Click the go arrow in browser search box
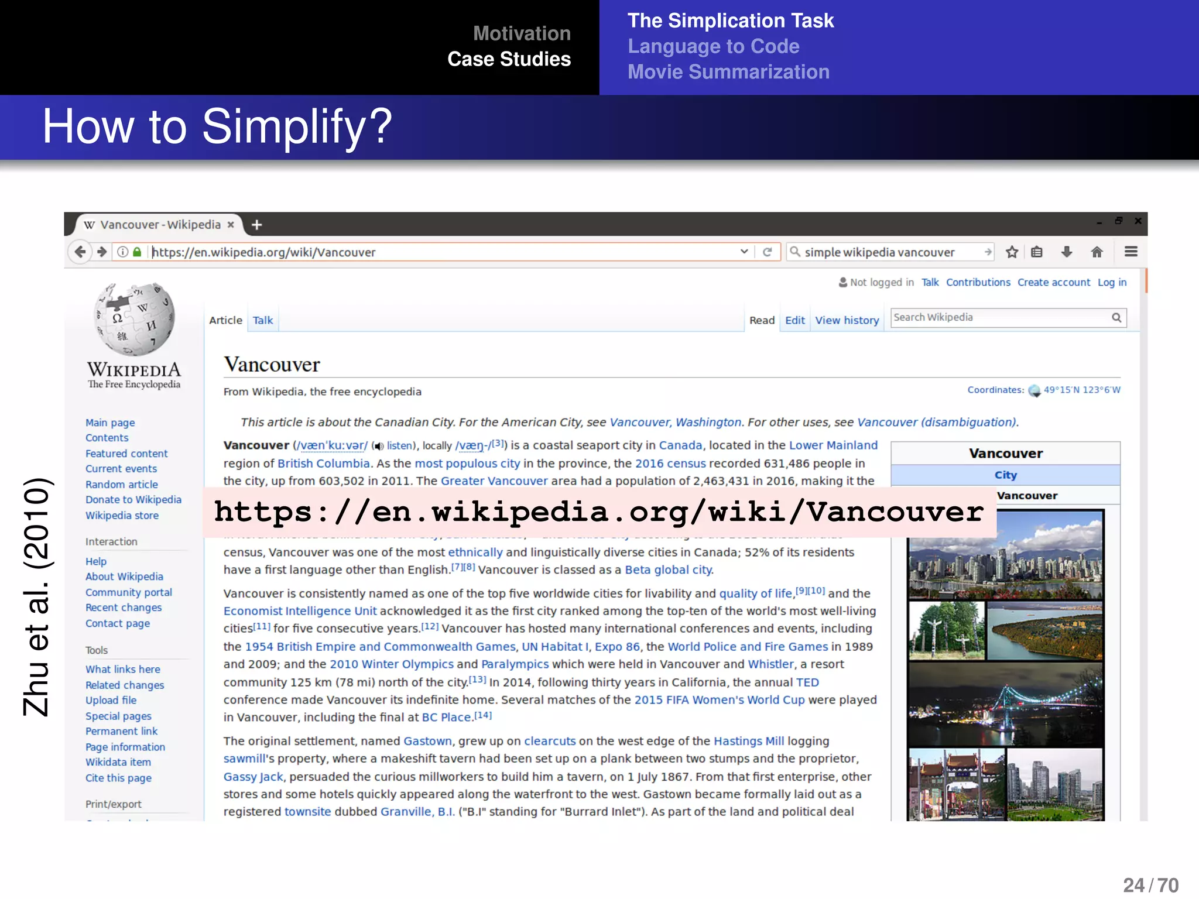The image size is (1199, 899). [988, 252]
